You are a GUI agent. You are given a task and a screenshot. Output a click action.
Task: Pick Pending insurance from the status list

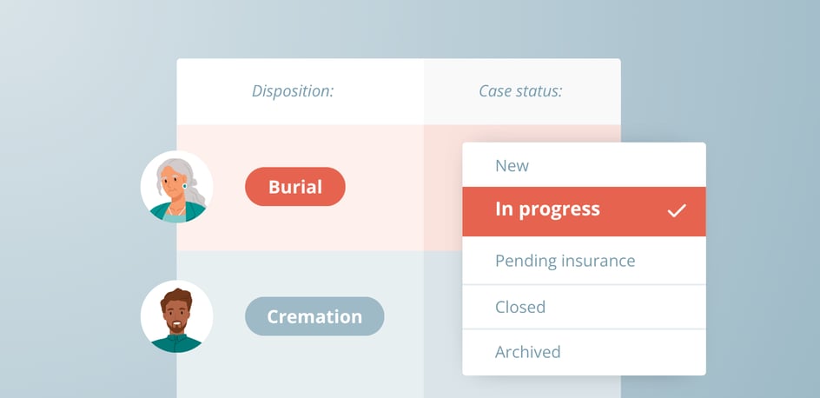pyautogui.click(x=565, y=261)
